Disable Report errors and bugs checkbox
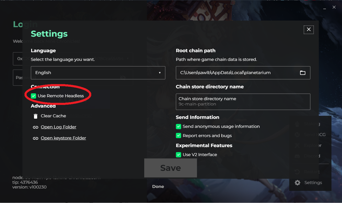Viewport: 342px width, 203px height. coord(179,136)
